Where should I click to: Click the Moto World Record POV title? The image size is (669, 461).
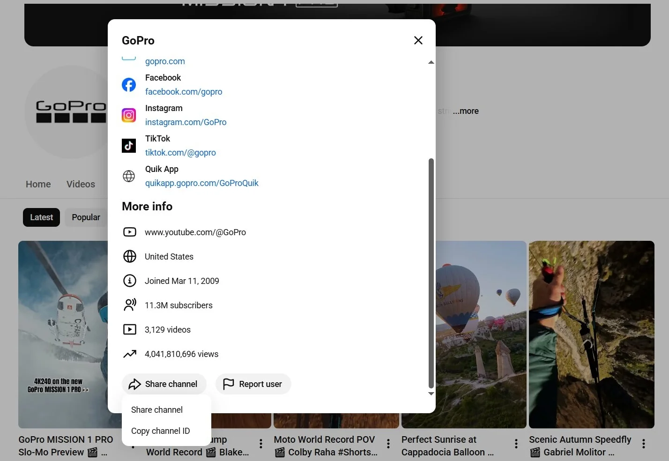[326, 446]
